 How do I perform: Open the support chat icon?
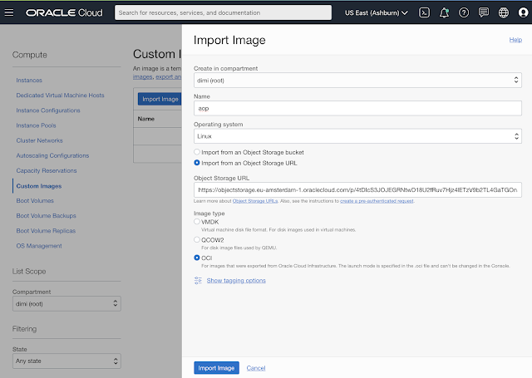click(x=484, y=13)
